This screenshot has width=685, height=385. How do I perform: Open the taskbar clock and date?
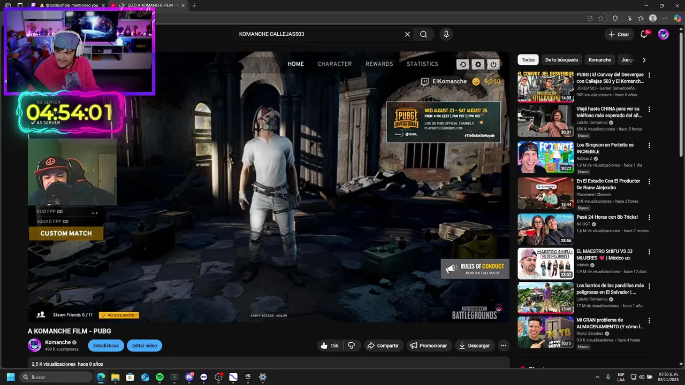click(668, 377)
